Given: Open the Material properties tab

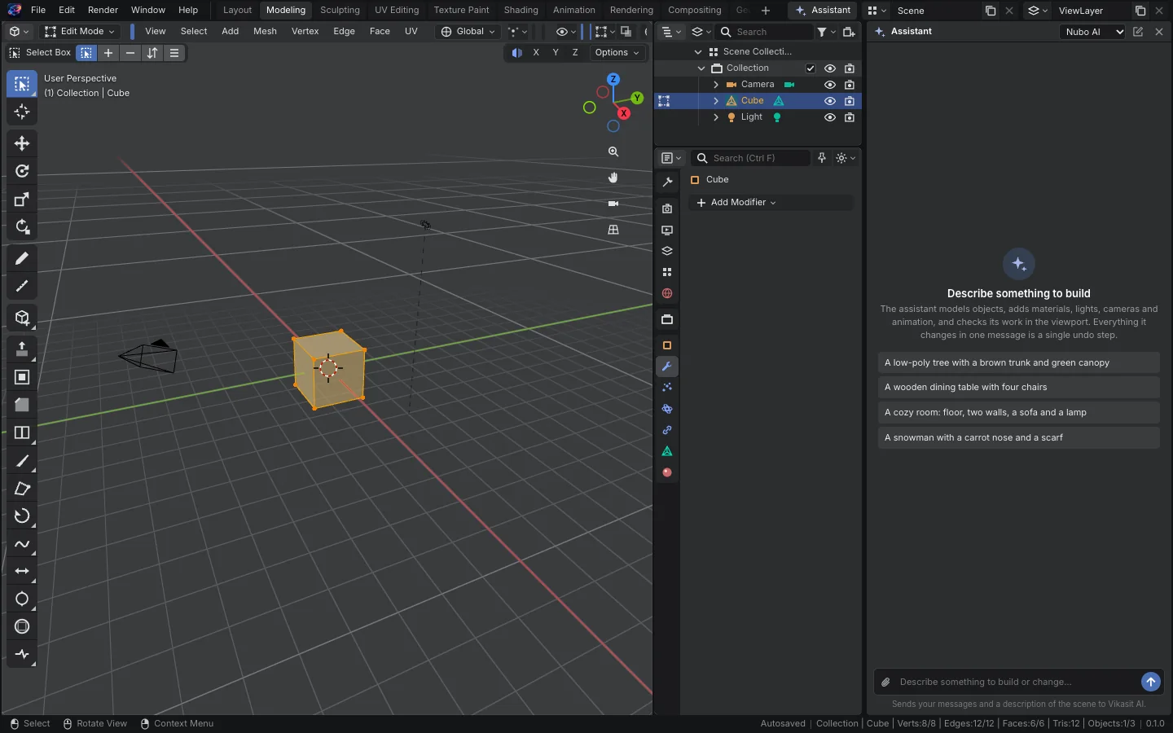Looking at the screenshot, I should coord(667,472).
